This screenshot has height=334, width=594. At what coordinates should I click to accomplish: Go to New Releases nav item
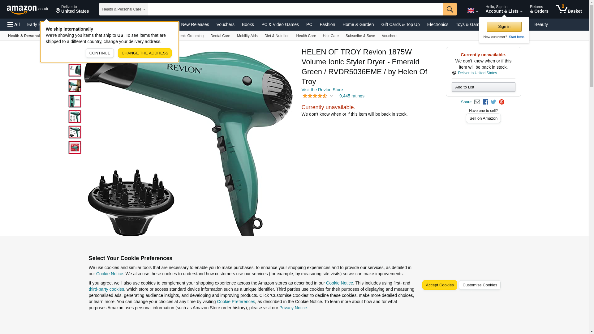[x=195, y=24]
